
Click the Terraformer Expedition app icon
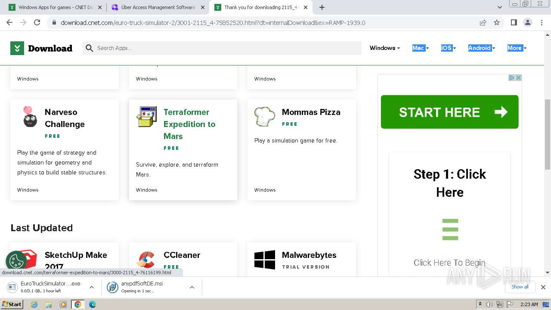pos(146,117)
